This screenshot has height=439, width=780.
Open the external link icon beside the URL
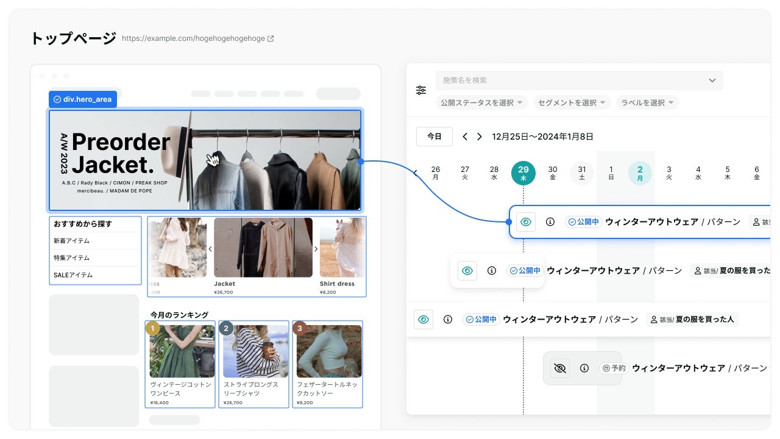271,38
